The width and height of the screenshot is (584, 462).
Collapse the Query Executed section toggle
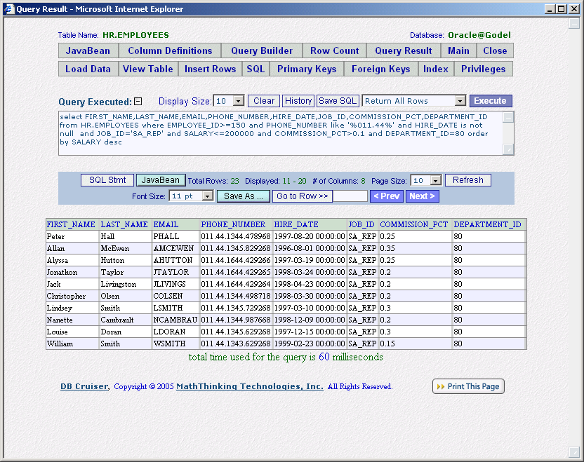[138, 101]
